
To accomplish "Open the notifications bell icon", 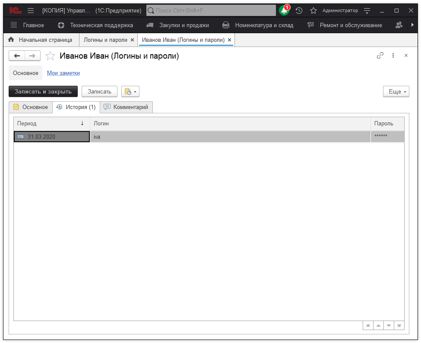I will (x=284, y=10).
